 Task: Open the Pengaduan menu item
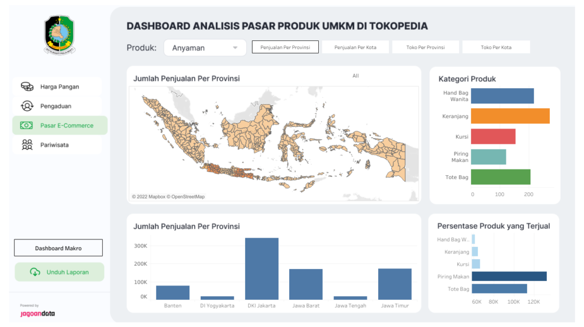(x=57, y=106)
